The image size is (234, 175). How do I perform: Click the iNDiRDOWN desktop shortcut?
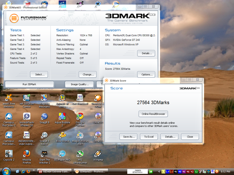(x=27, y=138)
